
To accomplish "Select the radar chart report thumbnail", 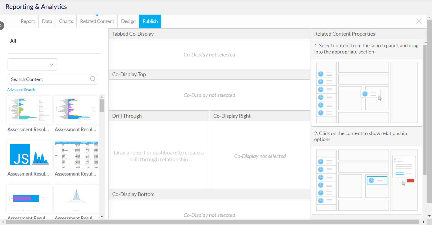I will (76, 199).
